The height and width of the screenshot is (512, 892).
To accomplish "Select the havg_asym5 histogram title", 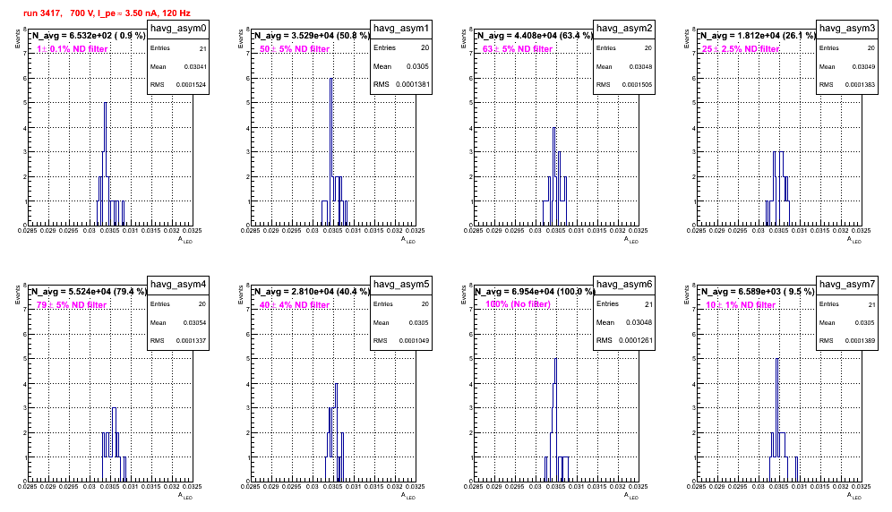I will pyautogui.click(x=401, y=285).
